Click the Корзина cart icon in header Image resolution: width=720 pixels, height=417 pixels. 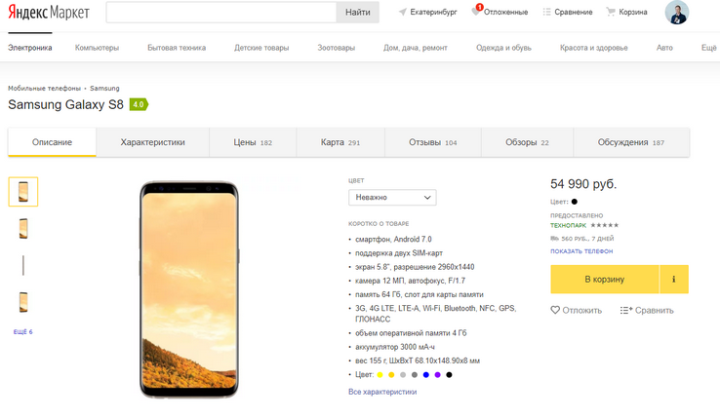click(x=611, y=12)
